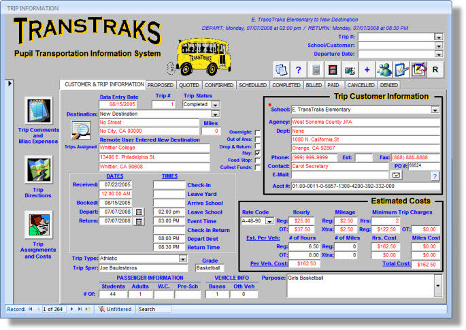The height and width of the screenshot is (330, 466).
Task: Expand the Rate Code dropdown
Action: click(x=268, y=220)
